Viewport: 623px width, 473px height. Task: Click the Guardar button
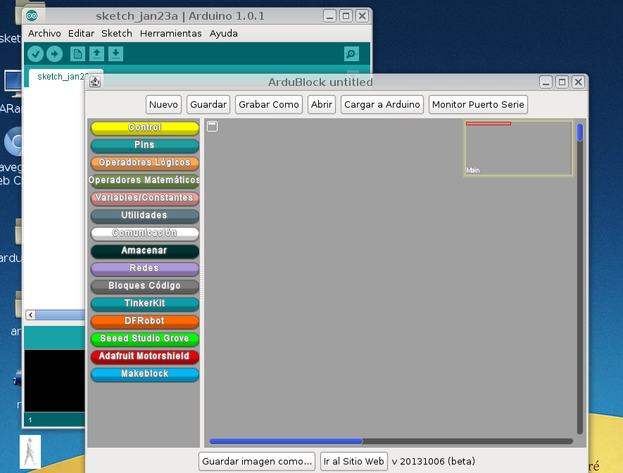click(208, 104)
